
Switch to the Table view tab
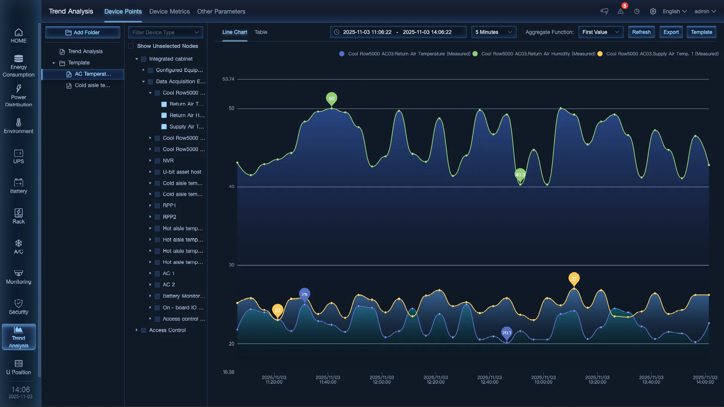(261, 32)
